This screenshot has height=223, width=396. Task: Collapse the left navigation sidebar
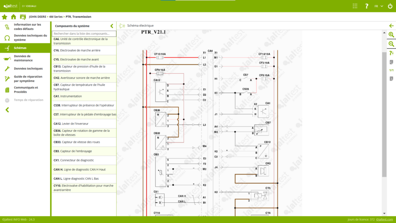pyautogui.click(x=7, y=110)
